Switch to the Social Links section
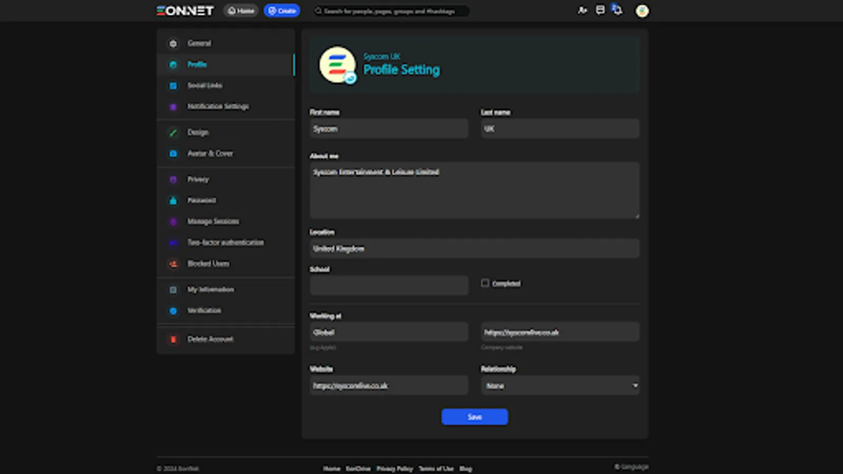This screenshot has width=843, height=474. pos(205,85)
